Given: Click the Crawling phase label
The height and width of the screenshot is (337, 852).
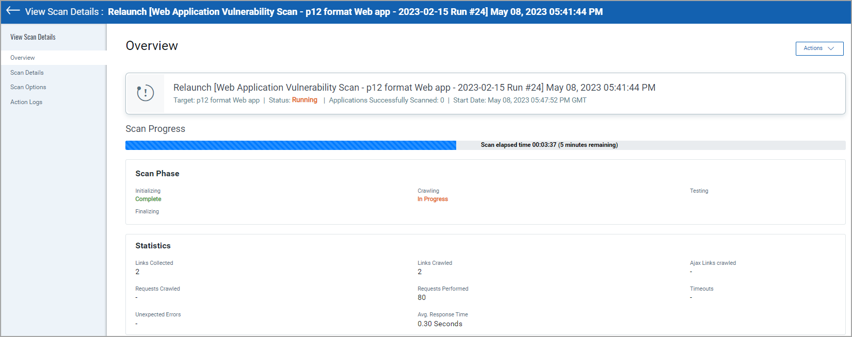Looking at the screenshot, I should point(428,191).
